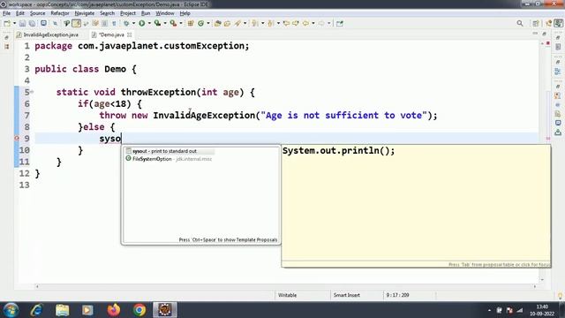Open the External Tools dropdown arrow
This screenshot has width=565, height=318.
181,24
